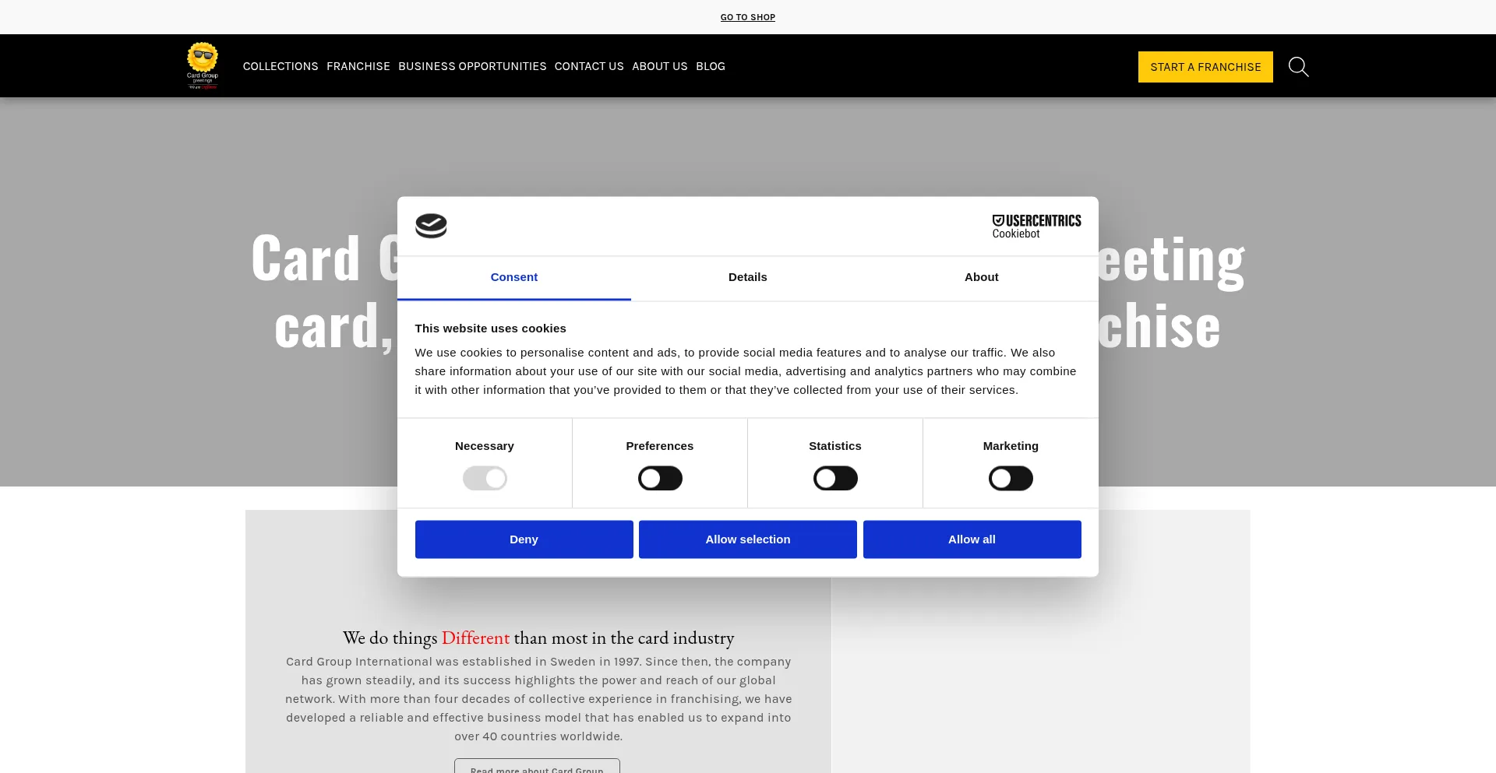
Task: Open the Collections menu item
Action: tap(280, 66)
